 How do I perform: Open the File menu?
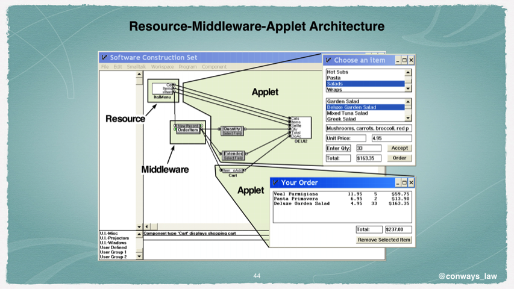tap(105, 66)
